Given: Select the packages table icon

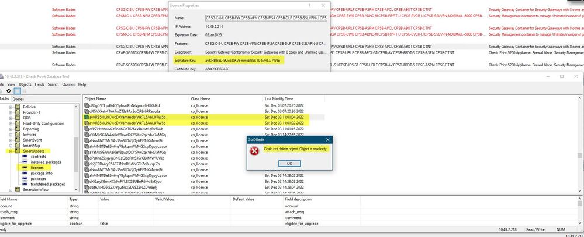Looking at the screenshot, I should [25, 179].
